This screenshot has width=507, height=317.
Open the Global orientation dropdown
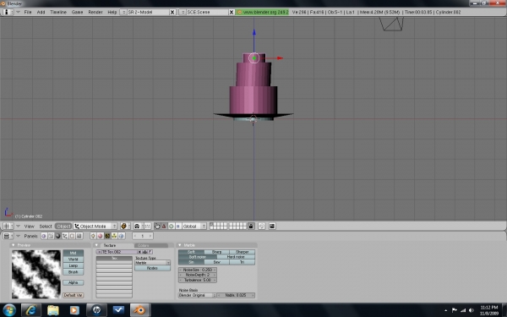194,226
